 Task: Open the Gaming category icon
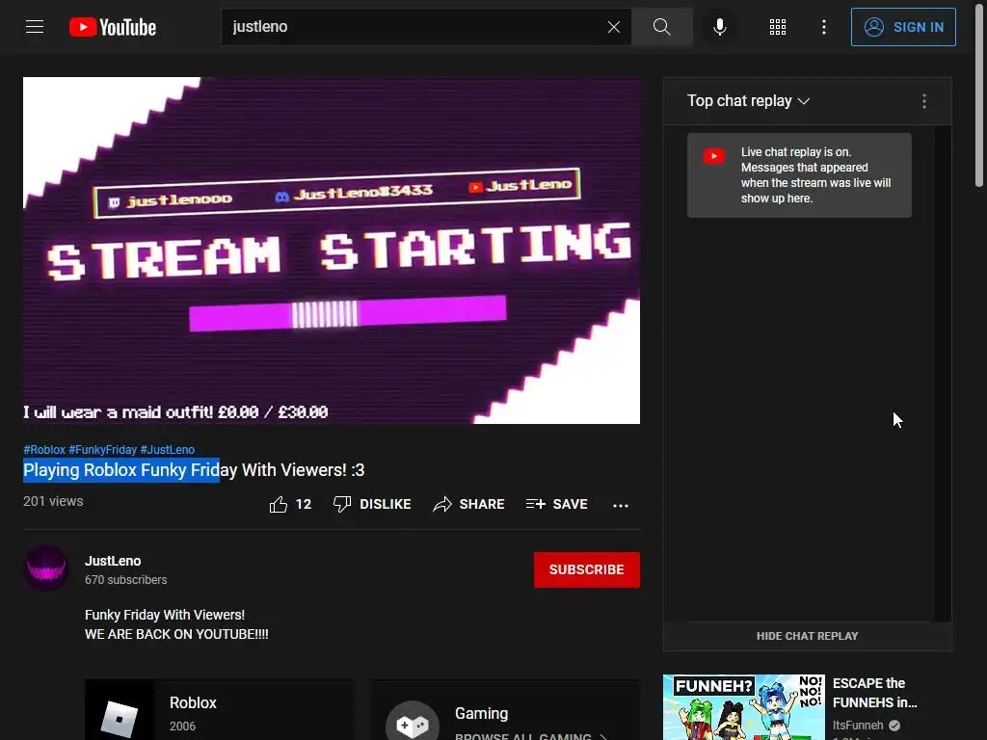(x=413, y=723)
